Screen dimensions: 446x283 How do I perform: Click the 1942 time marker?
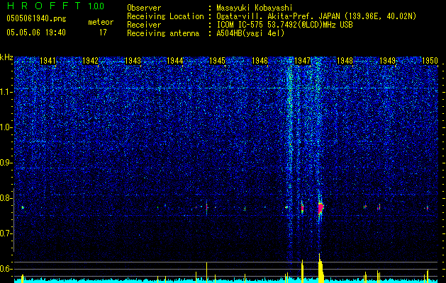coord(90,60)
